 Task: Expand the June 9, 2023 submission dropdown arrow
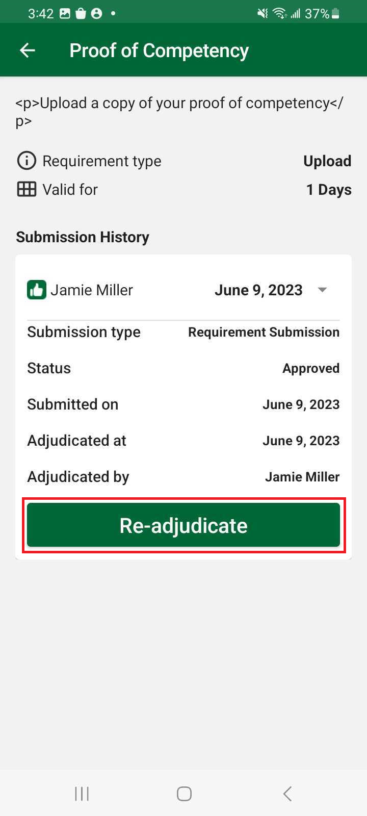coord(322,290)
